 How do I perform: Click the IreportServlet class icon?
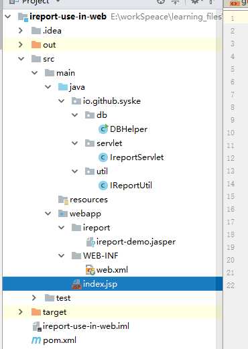[x=103, y=157]
